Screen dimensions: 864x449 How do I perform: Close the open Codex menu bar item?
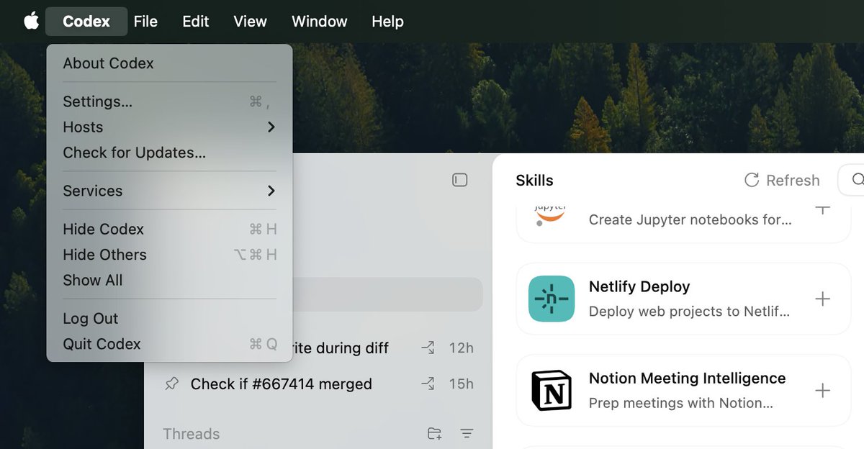click(x=86, y=22)
